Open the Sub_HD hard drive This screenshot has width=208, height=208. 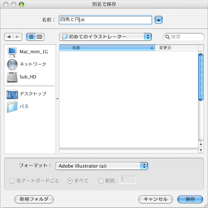click(x=12, y=77)
